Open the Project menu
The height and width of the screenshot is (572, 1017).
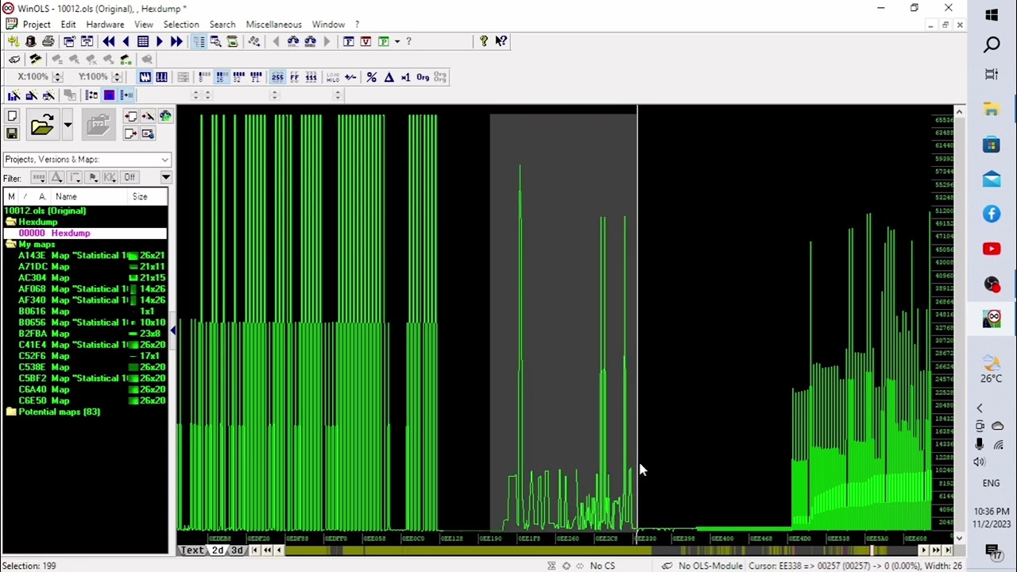click(37, 25)
